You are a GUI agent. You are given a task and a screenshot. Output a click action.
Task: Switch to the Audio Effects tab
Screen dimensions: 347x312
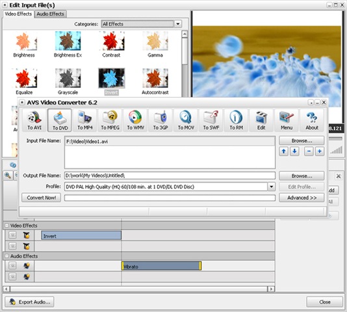point(50,14)
